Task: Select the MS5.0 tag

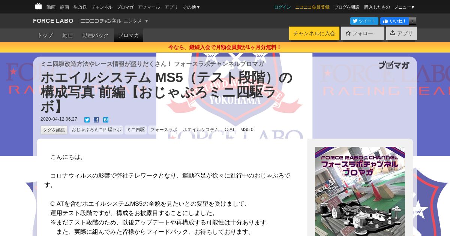Action: pyautogui.click(x=247, y=130)
